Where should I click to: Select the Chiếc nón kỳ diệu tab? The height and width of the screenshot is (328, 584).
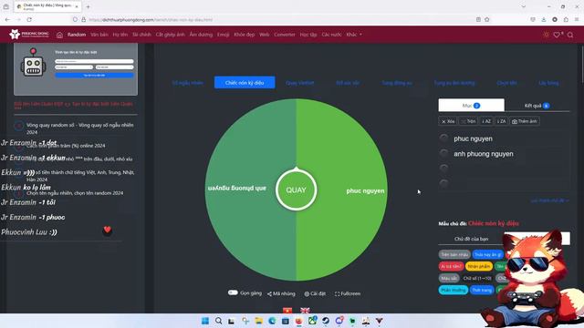tap(245, 83)
